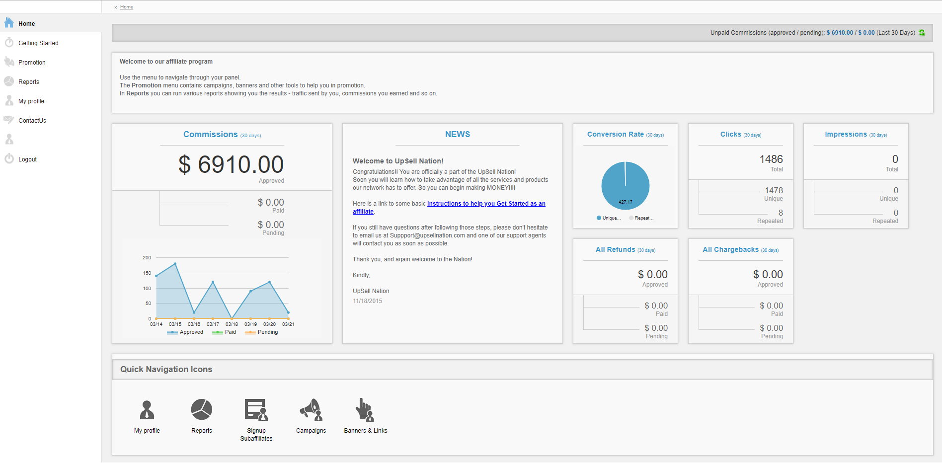This screenshot has height=463, width=942.
Task: Go to My profile menu item
Action: click(x=31, y=101)
